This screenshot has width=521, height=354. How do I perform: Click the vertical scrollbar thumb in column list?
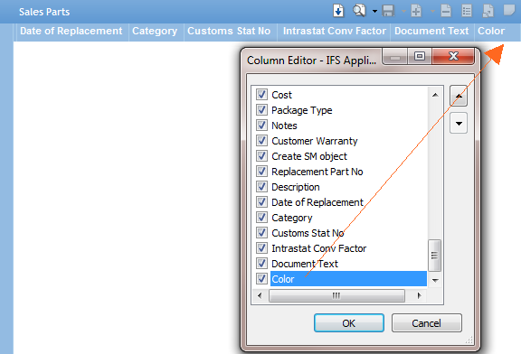click(x=434, y=256)
